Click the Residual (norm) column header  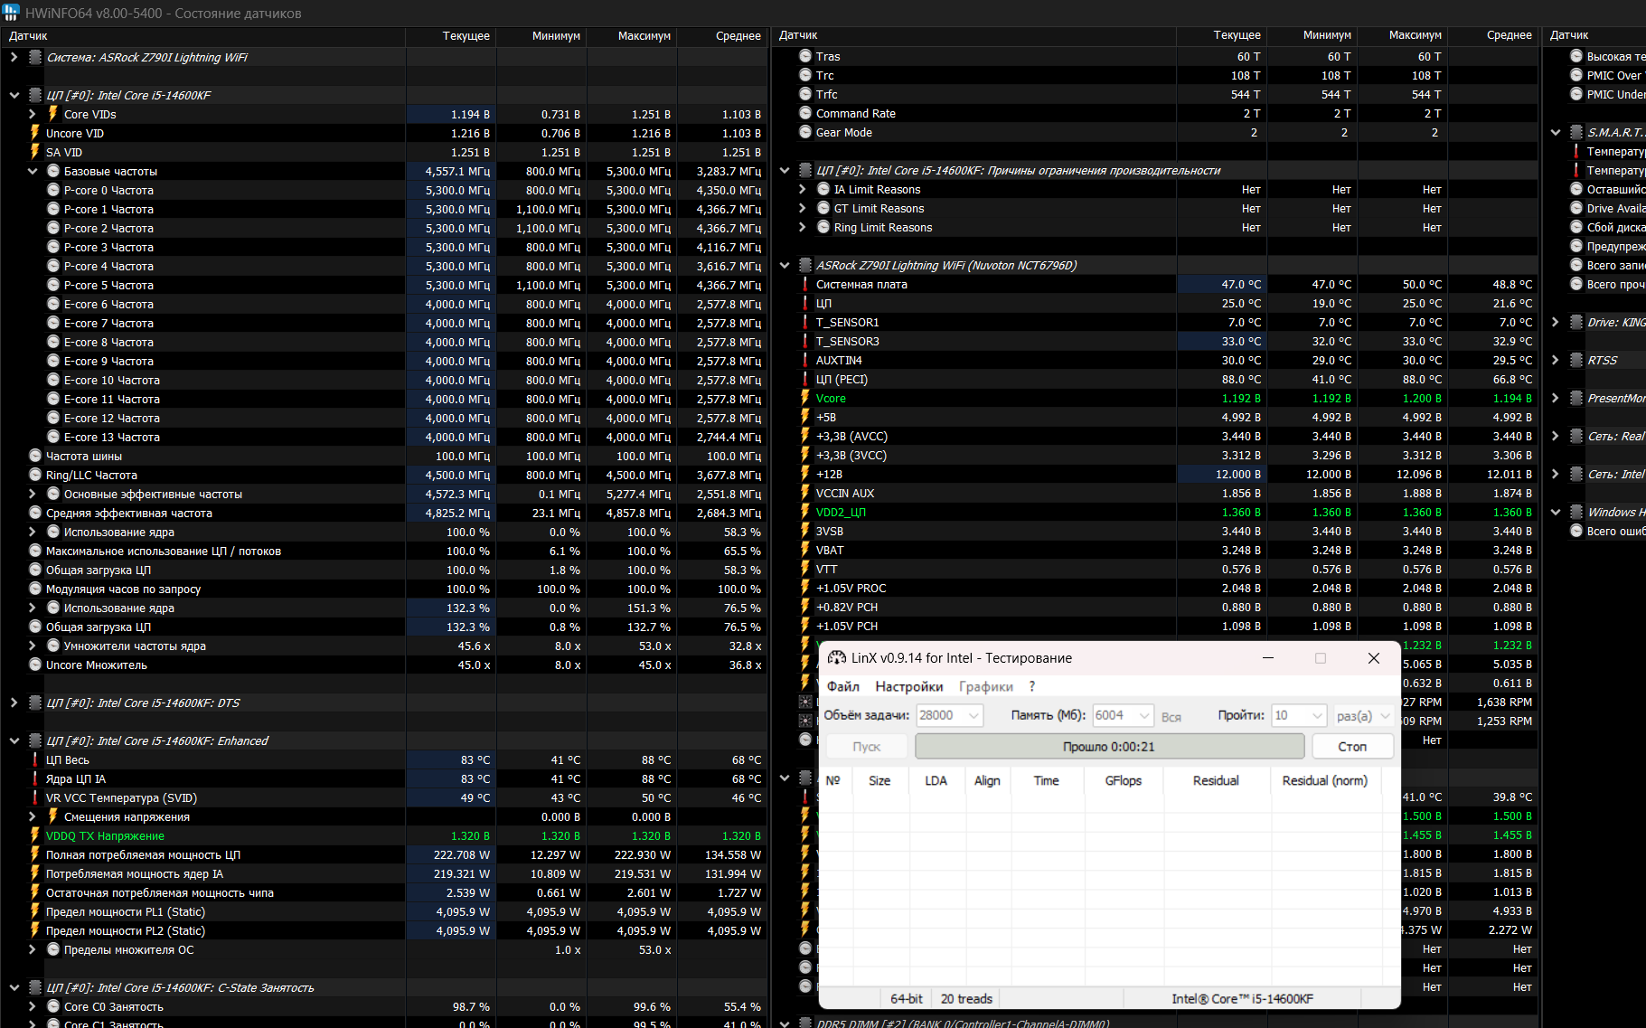pyautogui.click(x=1324, y=780)
